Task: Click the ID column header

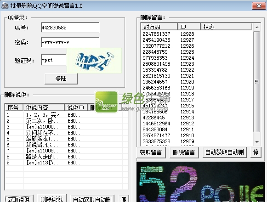Action: click(x=189, y=27)
